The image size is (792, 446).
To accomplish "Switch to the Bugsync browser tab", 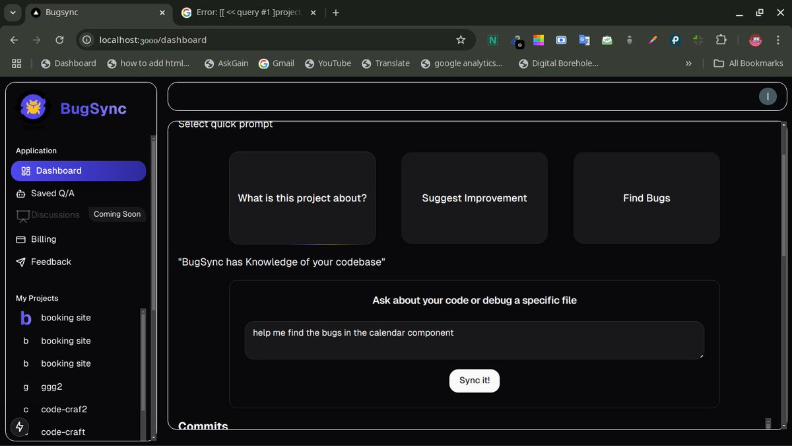I will (99, 13).
